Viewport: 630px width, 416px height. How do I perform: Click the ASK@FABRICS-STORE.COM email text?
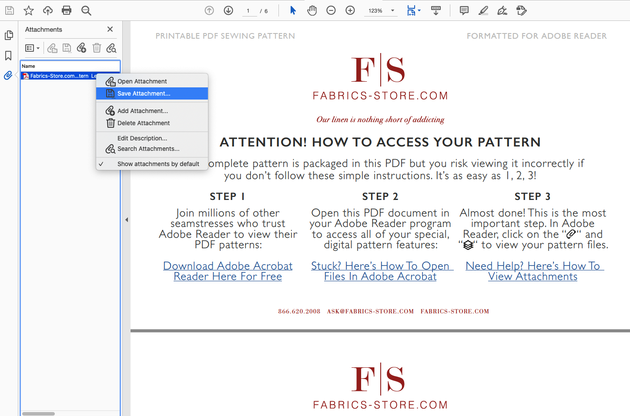click(370, 311)
